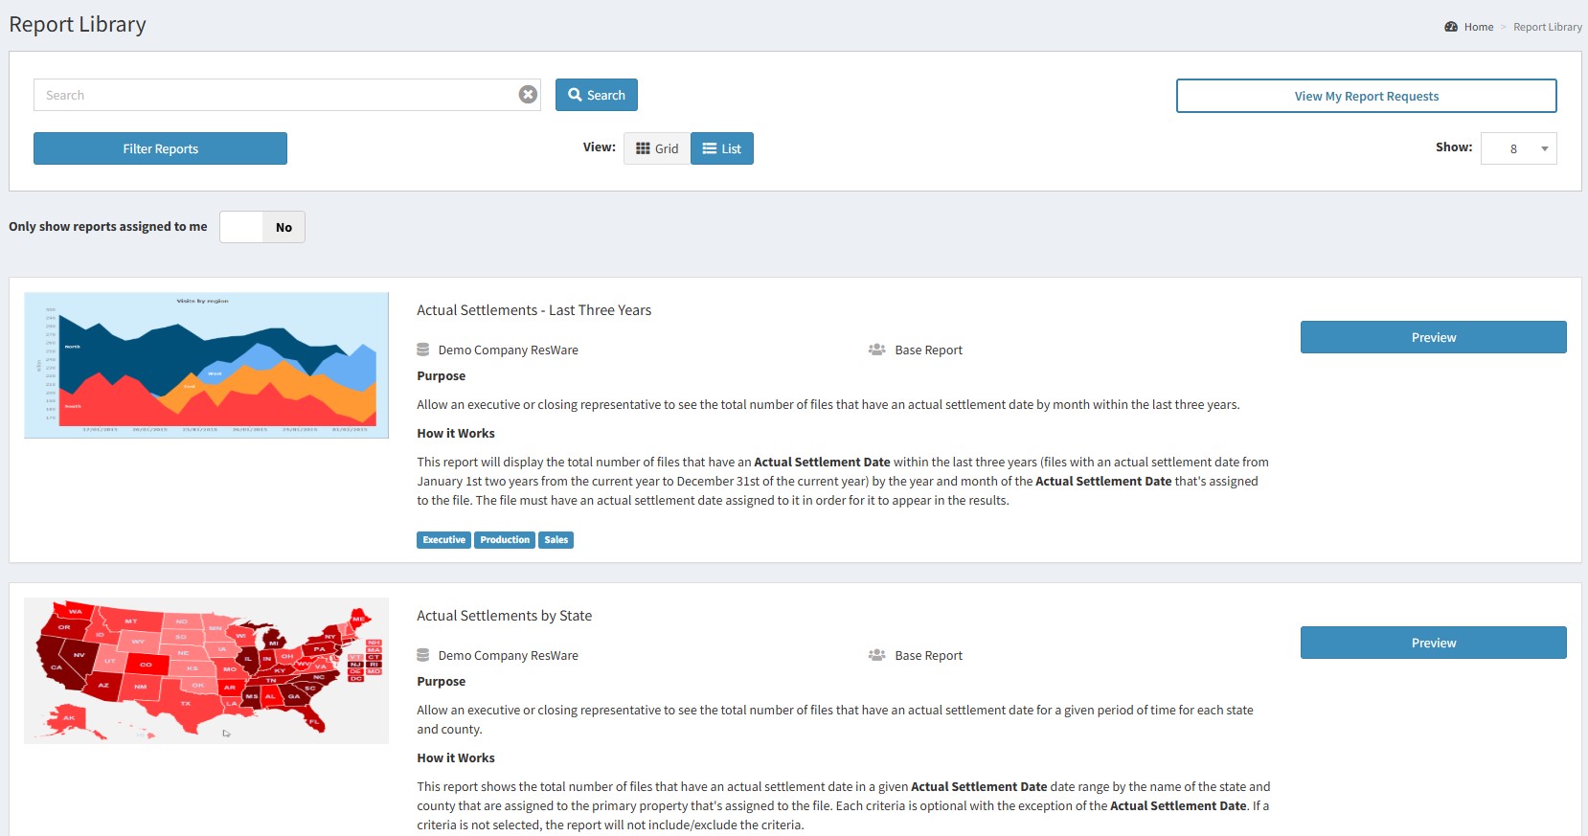
Task: Preview the Actual Settlements - Last Three Years report
Action: tap(1433, 337)
